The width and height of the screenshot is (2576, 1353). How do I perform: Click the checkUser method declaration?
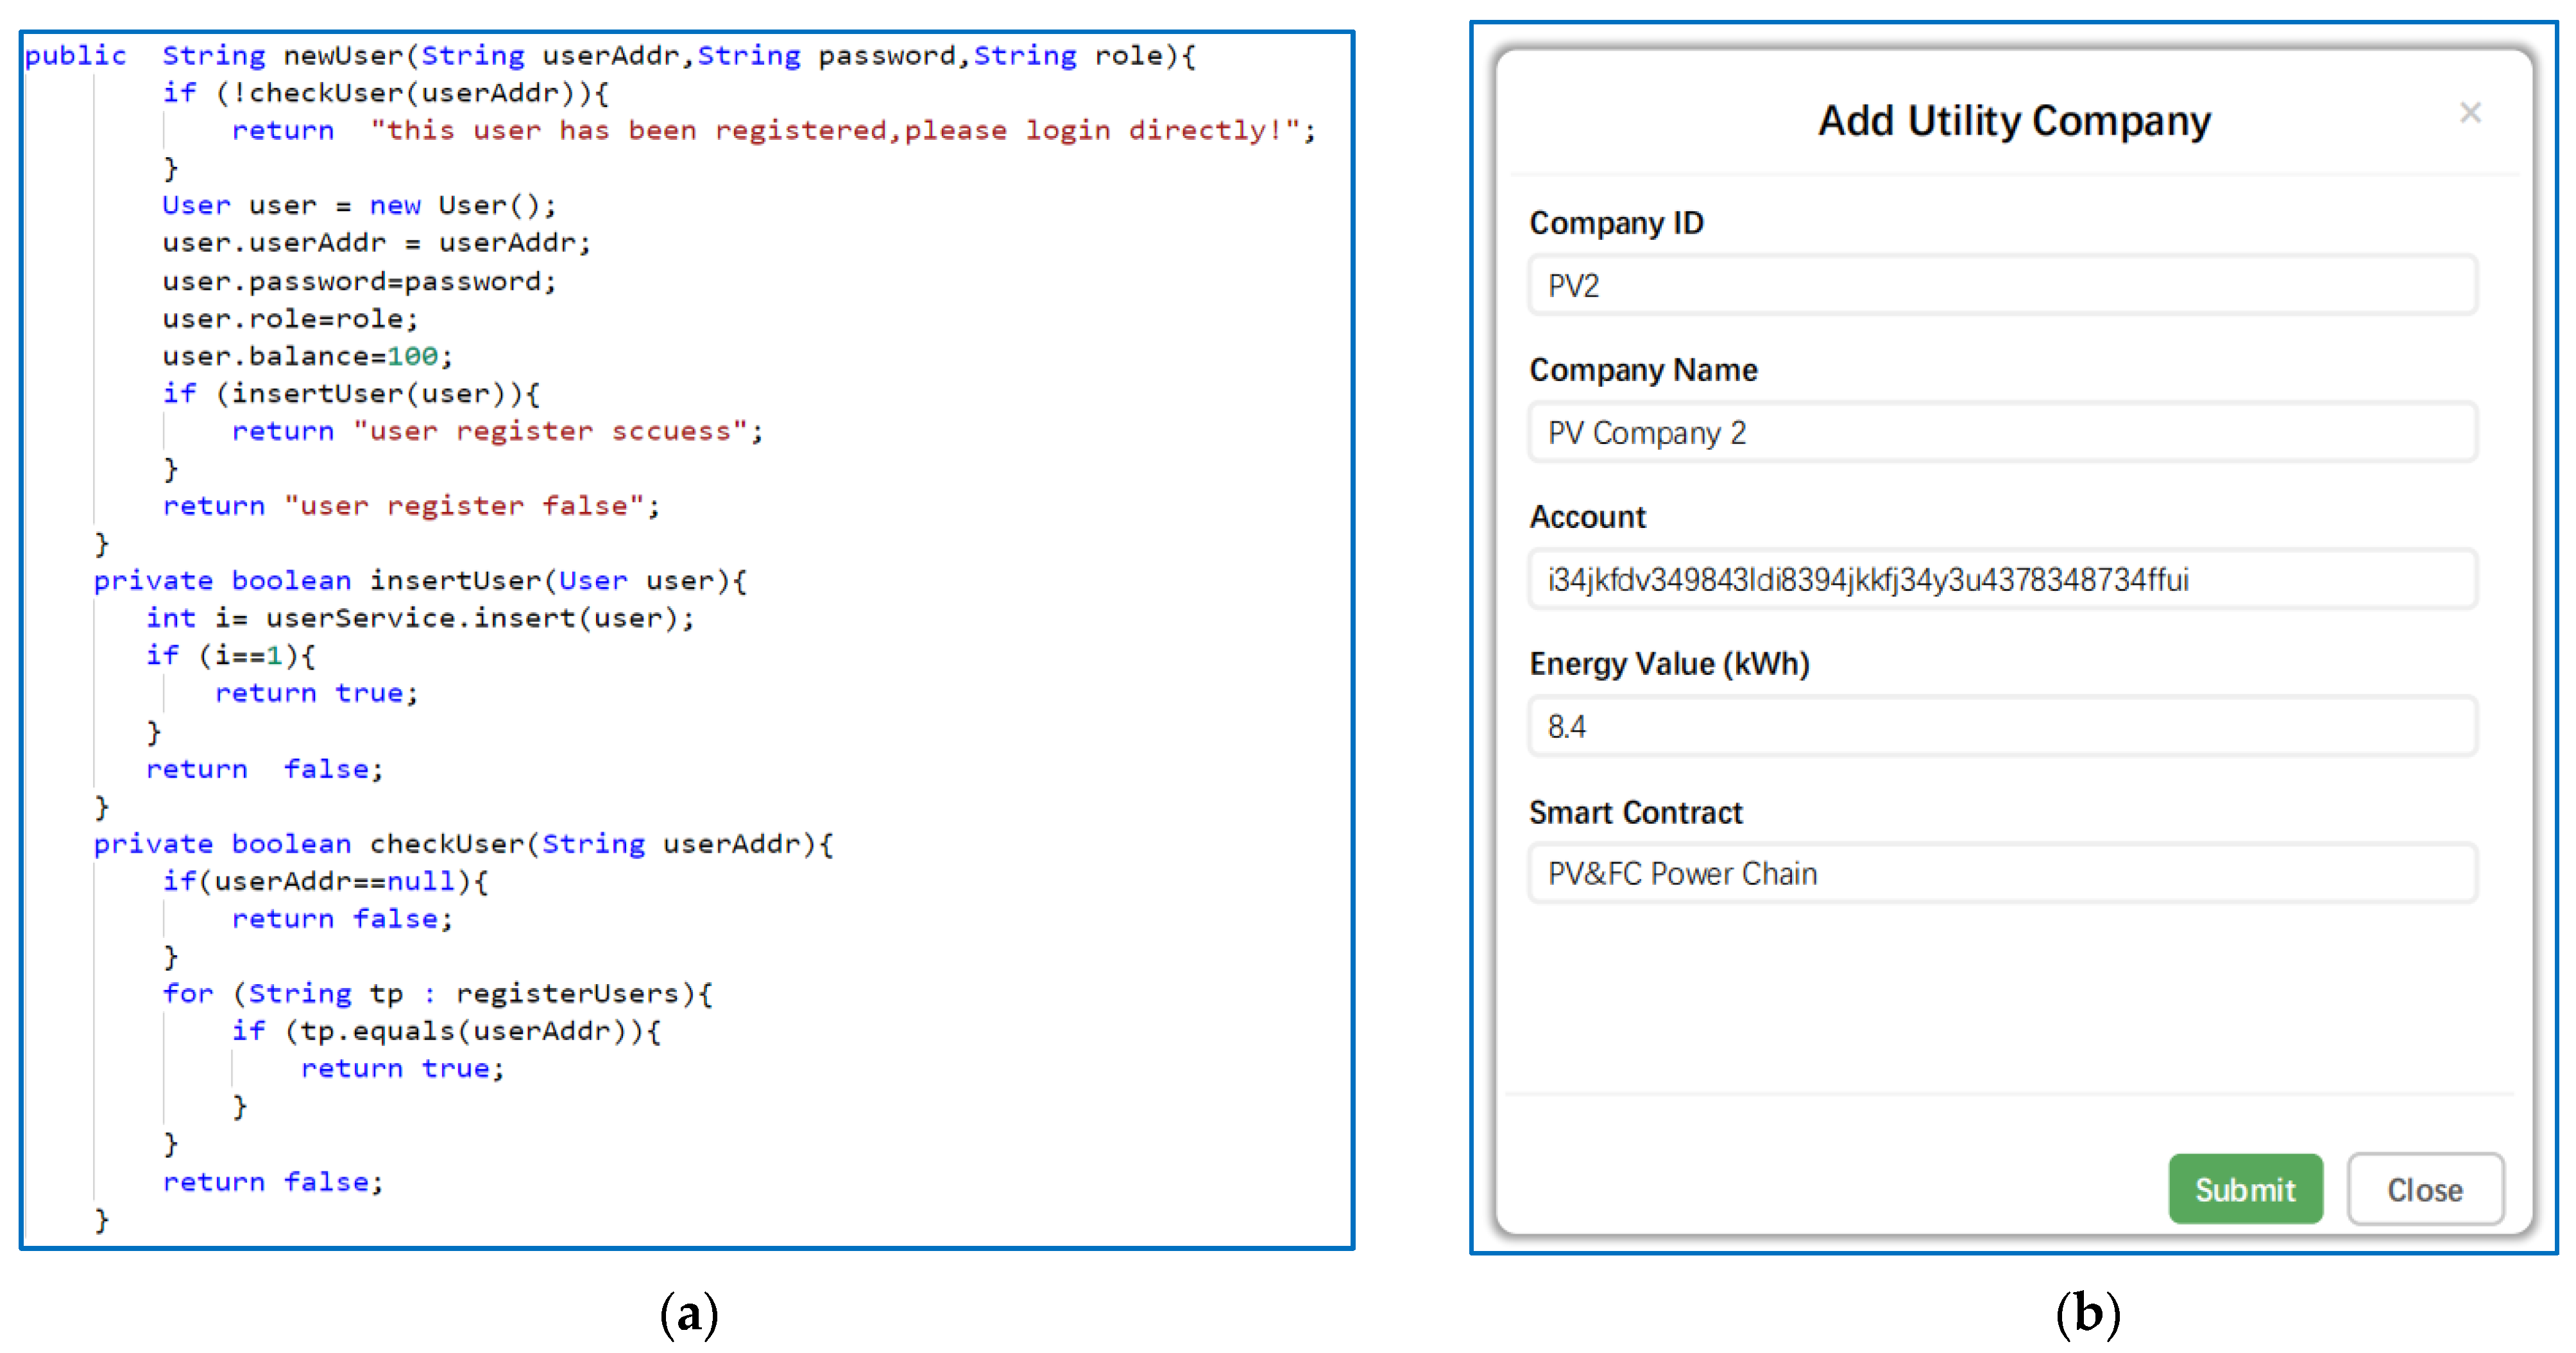(x=463, y=844)
